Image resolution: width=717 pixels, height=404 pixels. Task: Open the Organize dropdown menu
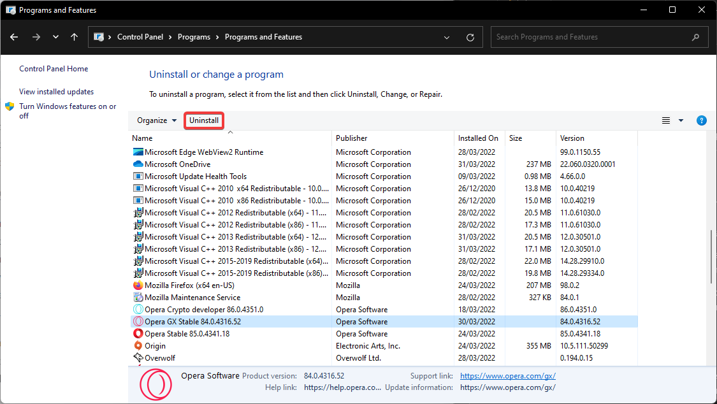[156, 120]
